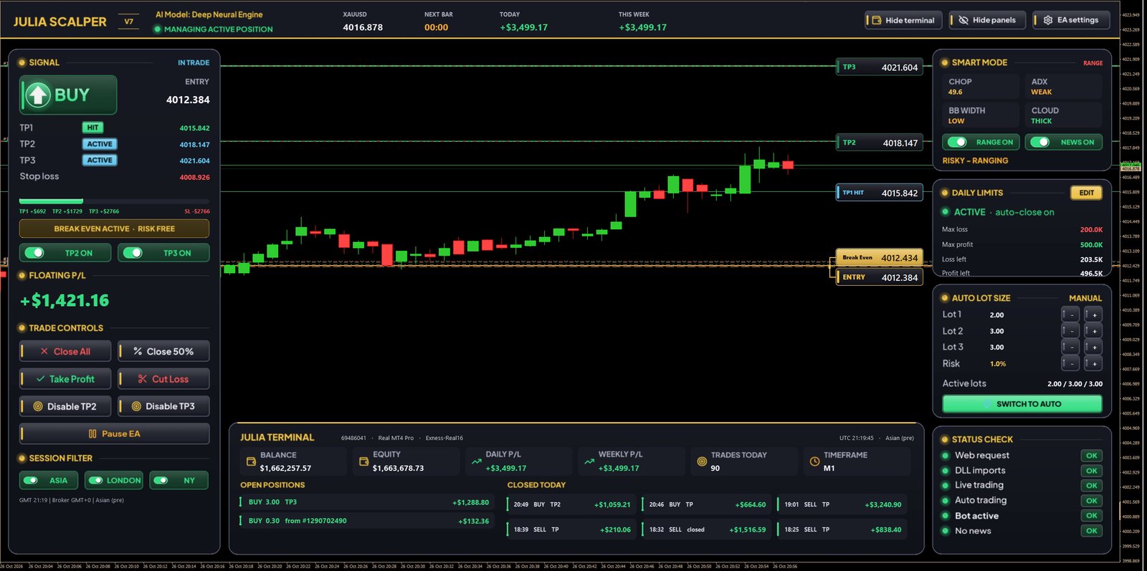Click the percent icon on Close 50%
Viewport: 1147px width, 571px height.
pyautogui.click(x=138, y=351)
